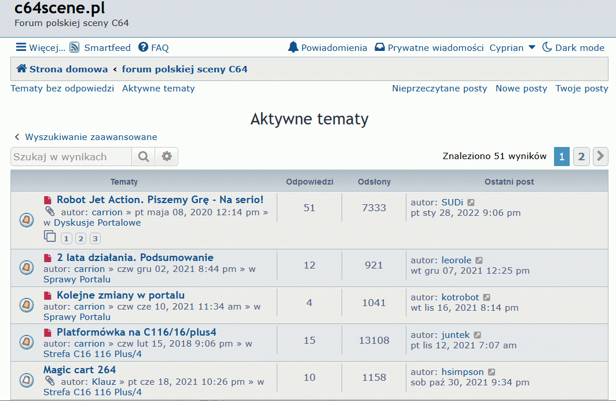616x401 pixels.
Task: Open Twoje posty link
Action: coord(581,89)
